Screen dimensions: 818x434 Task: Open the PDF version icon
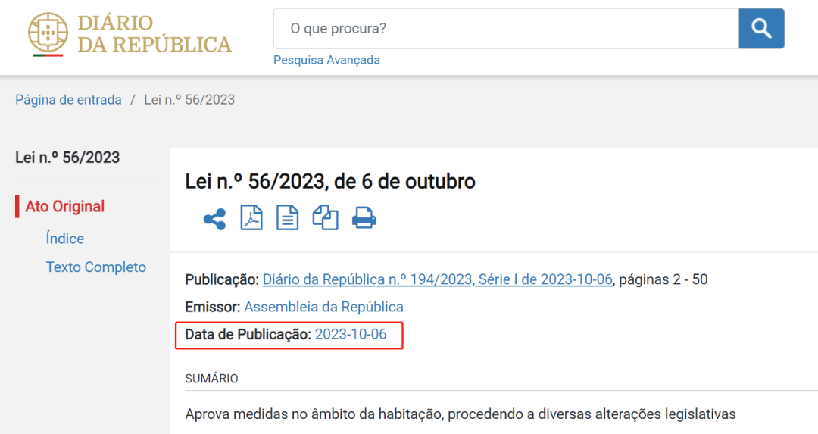coord(251,217)
